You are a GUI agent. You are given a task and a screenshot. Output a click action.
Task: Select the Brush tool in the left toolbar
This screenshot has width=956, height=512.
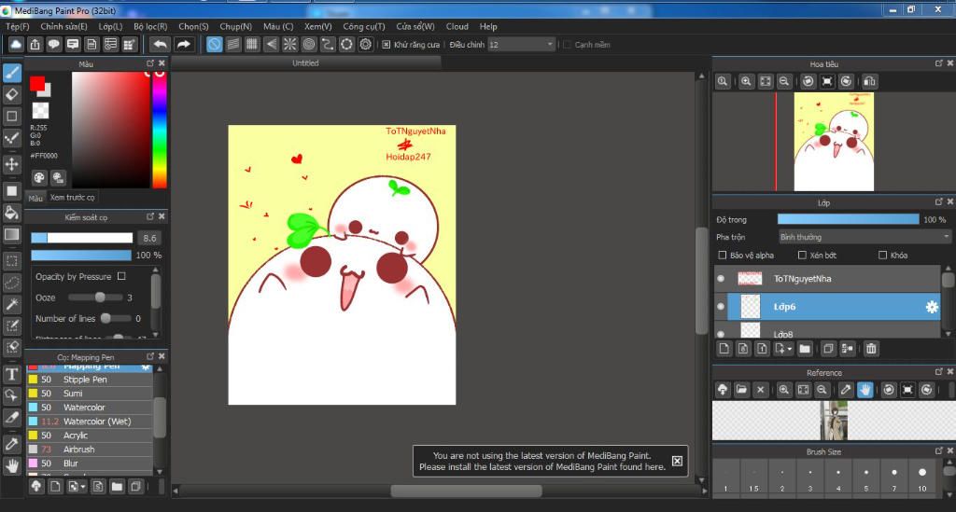[x=11, y=73]
